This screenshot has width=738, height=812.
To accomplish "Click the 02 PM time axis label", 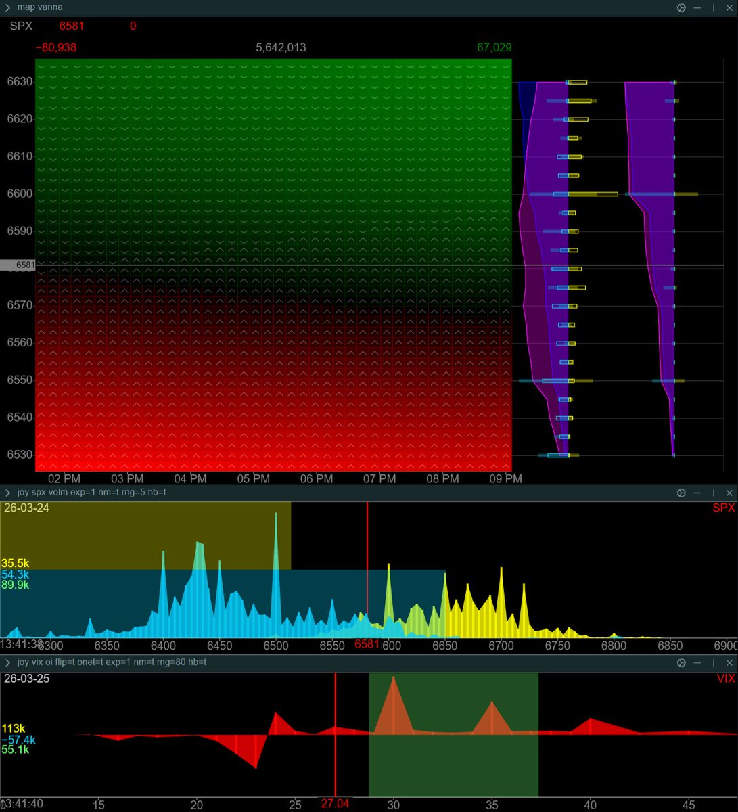I will coord(64,479).
